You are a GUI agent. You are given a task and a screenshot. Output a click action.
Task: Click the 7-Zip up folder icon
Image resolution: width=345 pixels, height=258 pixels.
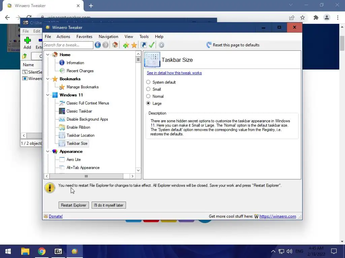[24, 56]
